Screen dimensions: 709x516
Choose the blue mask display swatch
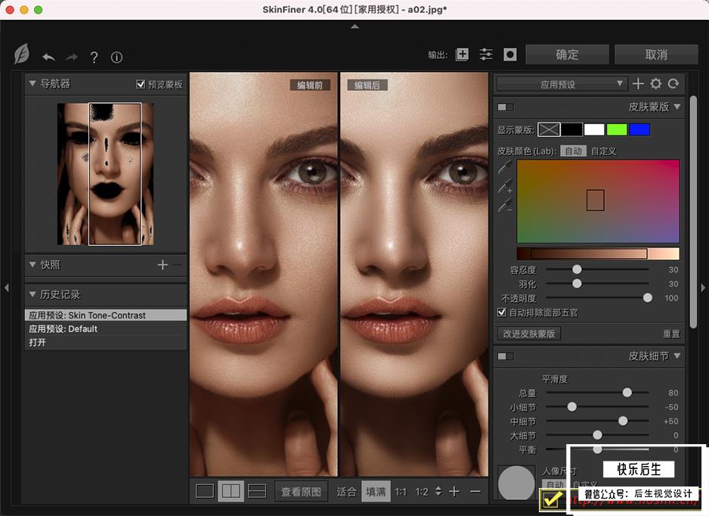[x=639, y=130]
